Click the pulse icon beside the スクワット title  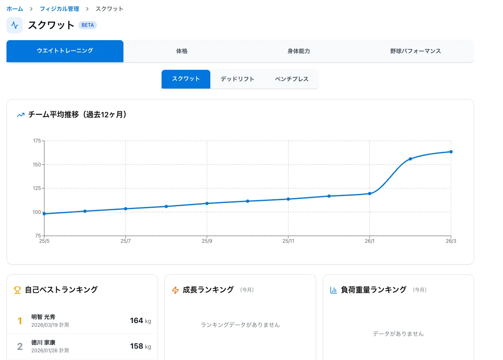(x=15, y=25)
